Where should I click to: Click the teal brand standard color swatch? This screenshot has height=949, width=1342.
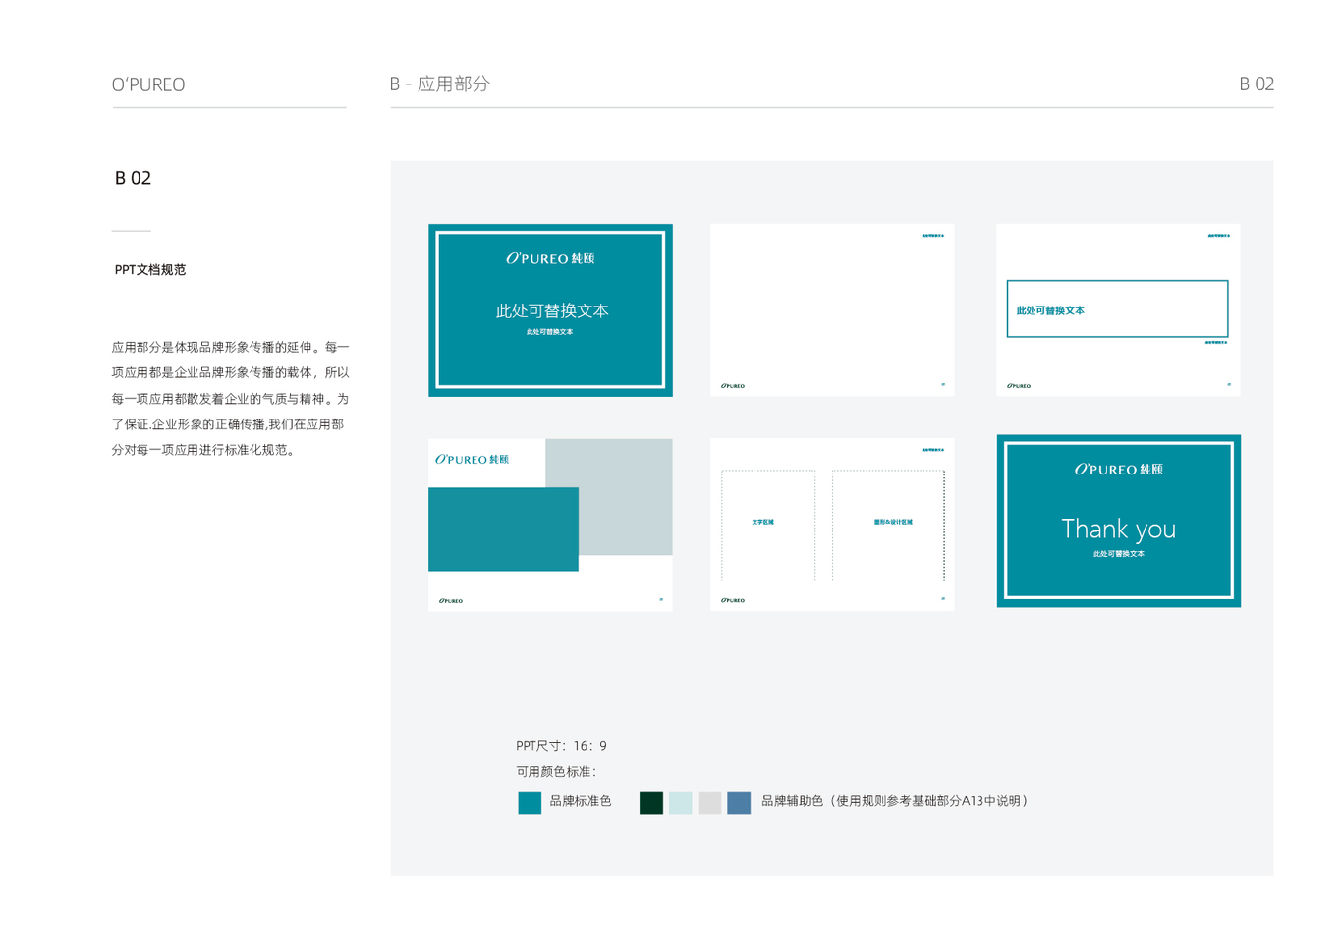pos(530,803)
